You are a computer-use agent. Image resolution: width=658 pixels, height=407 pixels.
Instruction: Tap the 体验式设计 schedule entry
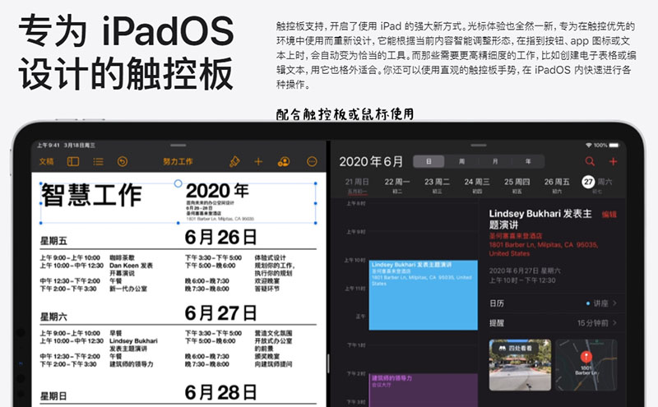click(270, 257)
